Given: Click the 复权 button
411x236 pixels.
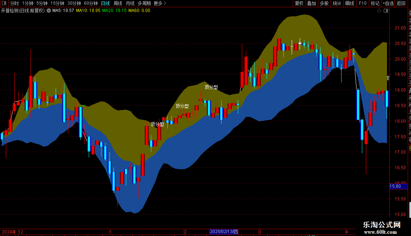Looking at the screenshot, I should [299, 3].
